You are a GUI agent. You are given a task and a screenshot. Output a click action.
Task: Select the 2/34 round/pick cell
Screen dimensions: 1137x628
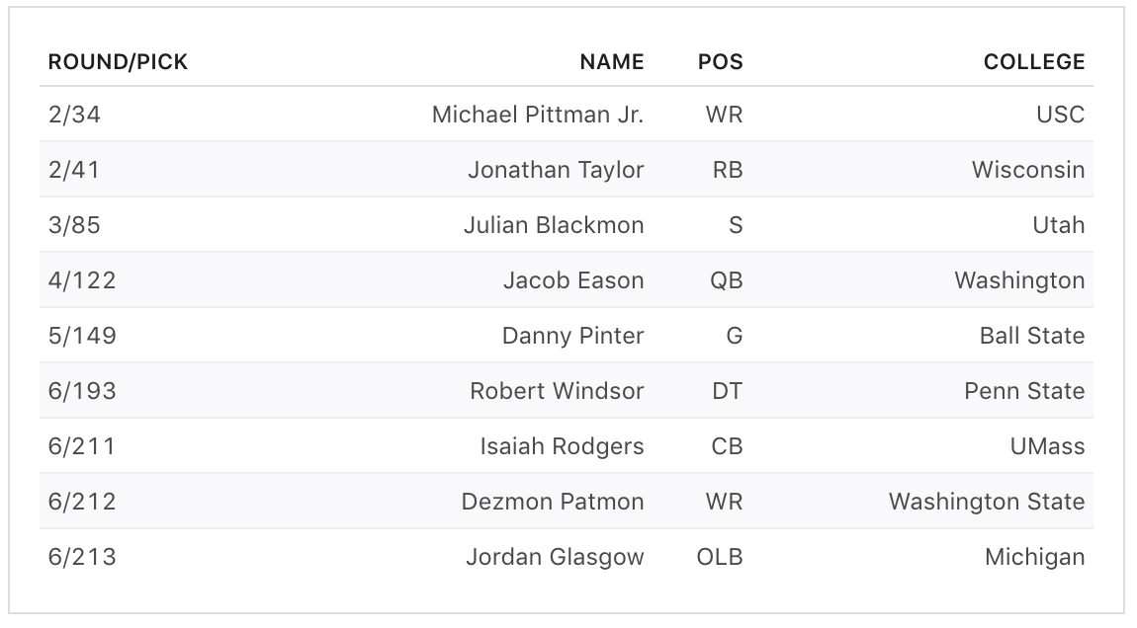[74, 115]
